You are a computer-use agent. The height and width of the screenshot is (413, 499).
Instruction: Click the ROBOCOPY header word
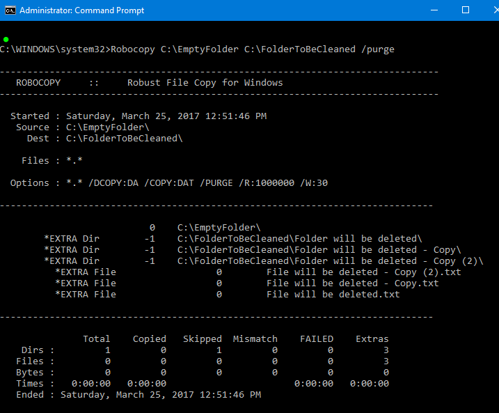tap(38, 83)
